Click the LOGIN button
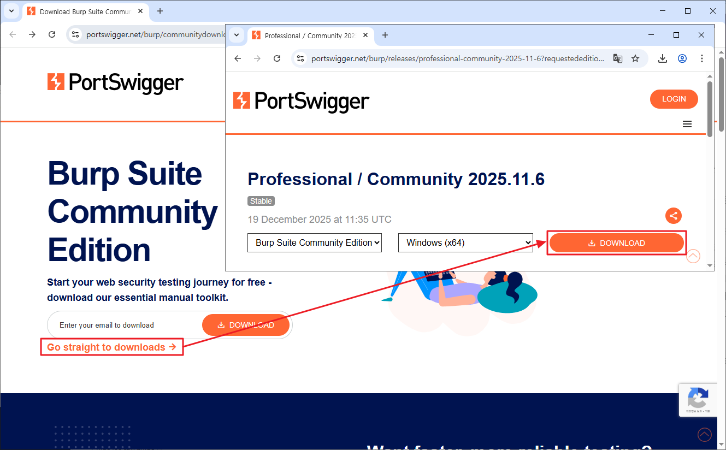 pyautogui.click(x=674, y=99)
